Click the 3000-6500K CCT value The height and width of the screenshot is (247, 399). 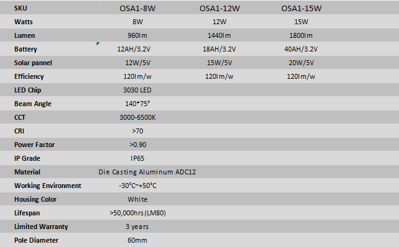[x=138, y=117]
